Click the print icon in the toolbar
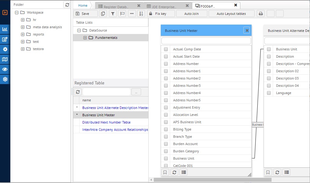 point(260,14)
